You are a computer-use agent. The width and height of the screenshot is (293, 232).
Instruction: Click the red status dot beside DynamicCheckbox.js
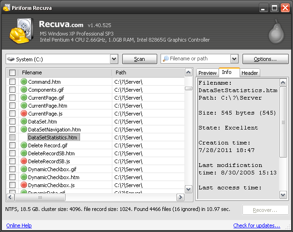24,185
